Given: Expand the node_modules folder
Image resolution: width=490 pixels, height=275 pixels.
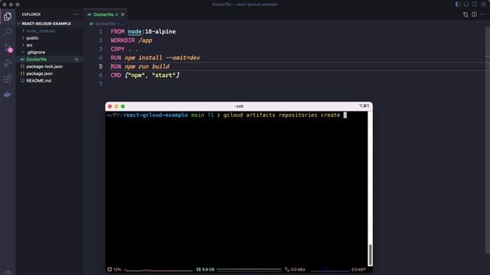Looking at the screenshot, I should [41, 31].
